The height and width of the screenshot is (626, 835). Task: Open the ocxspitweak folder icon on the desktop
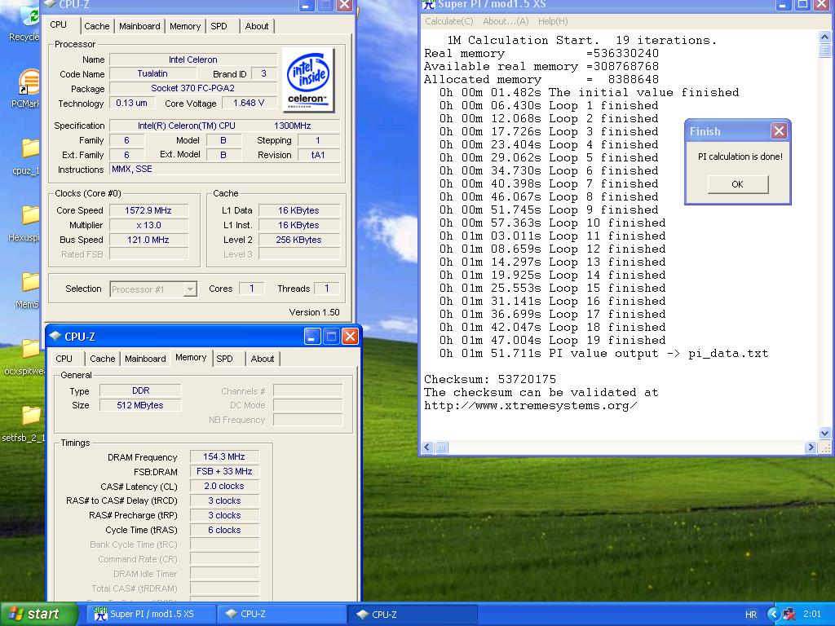coord(31,349)
